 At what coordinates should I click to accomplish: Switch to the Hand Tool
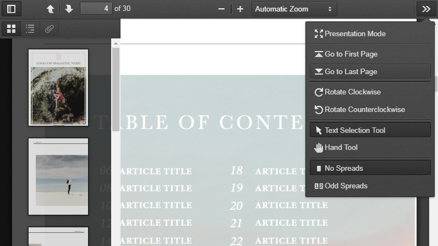tap(370, 147)
